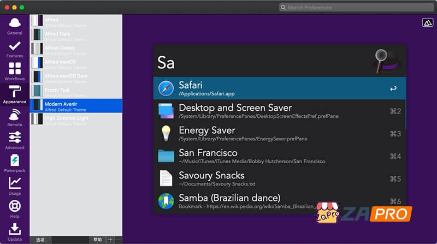
Task: Click the 帮助 help button
Action: pyautogui.click(x=97, y=240)
